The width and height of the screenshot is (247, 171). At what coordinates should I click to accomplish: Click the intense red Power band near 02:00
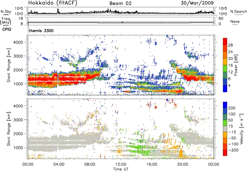(x=43, y=79)
